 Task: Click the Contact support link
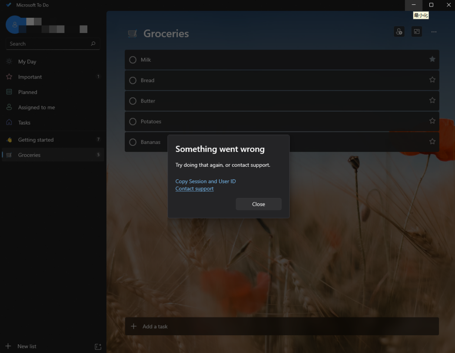pos(194,189)
